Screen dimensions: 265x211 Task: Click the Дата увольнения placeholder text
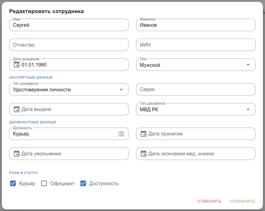41,154
